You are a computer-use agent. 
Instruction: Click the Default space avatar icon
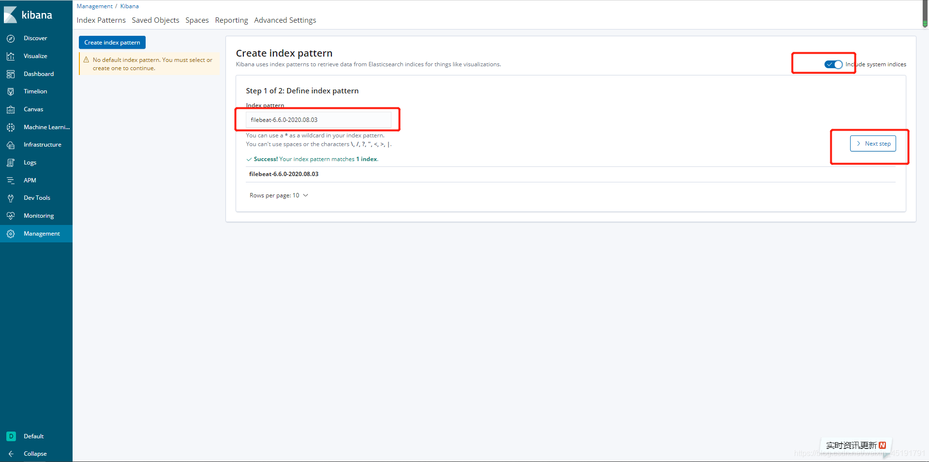coord(11,436)
